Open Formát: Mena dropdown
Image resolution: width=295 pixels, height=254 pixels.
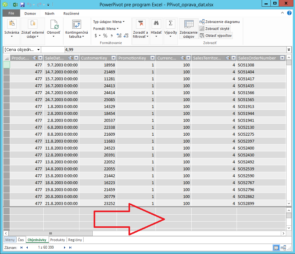[106, 29]
